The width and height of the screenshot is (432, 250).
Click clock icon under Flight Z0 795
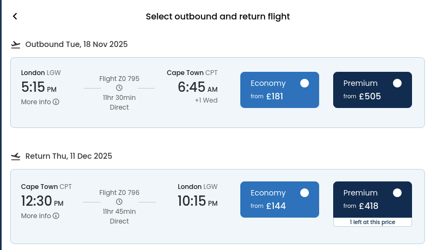coord(119,88)
